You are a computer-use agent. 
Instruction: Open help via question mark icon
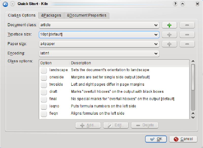tap(175, 4)
